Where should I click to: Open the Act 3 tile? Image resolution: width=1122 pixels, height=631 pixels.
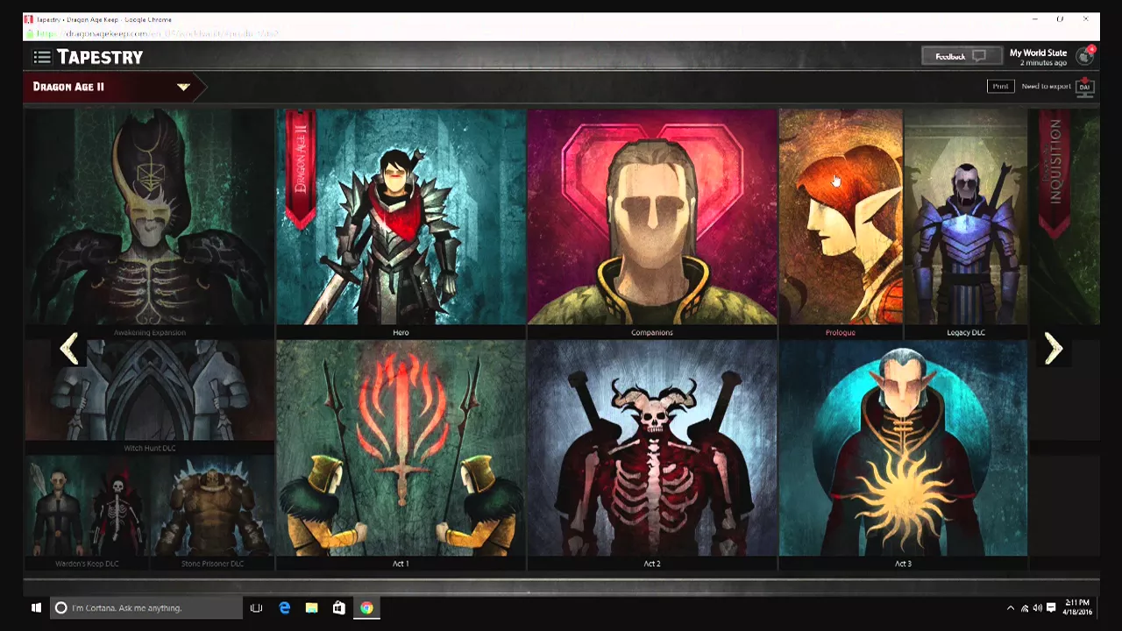point(903,456)
